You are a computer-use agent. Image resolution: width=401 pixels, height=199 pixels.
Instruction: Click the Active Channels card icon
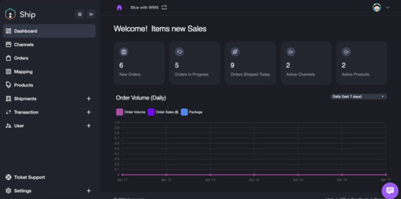pos(291,52)
